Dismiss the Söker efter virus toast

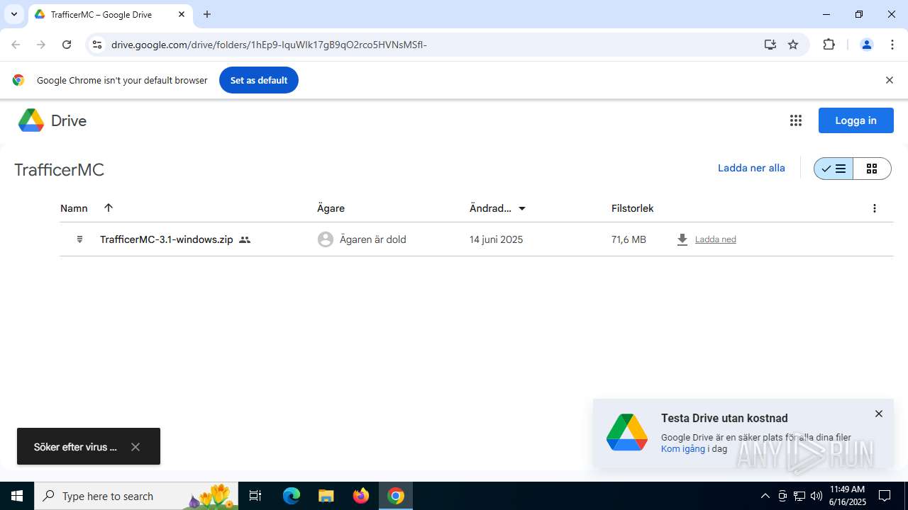click(x=135, y=447)
